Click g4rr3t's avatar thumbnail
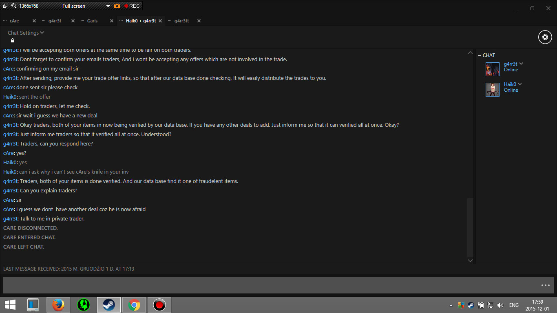 pos(492,69)
